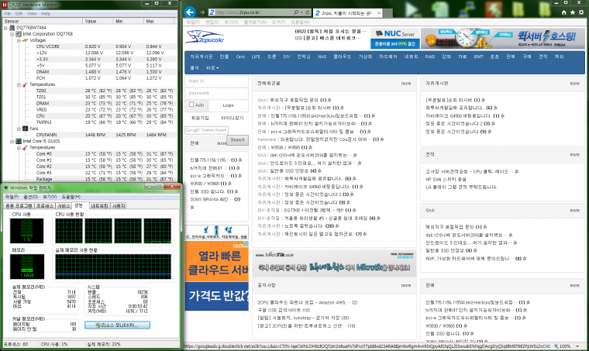
Task: Click the Google Custom Search box
Action: [206, 130]
